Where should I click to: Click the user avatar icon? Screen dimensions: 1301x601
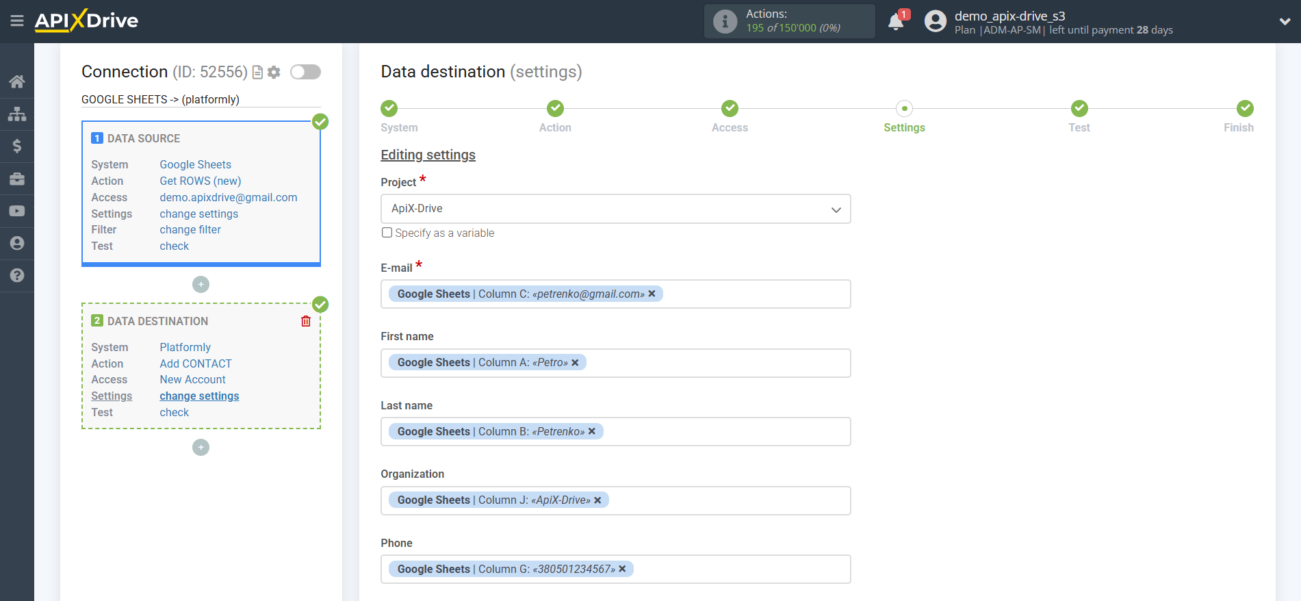click(x=935, y=21)
